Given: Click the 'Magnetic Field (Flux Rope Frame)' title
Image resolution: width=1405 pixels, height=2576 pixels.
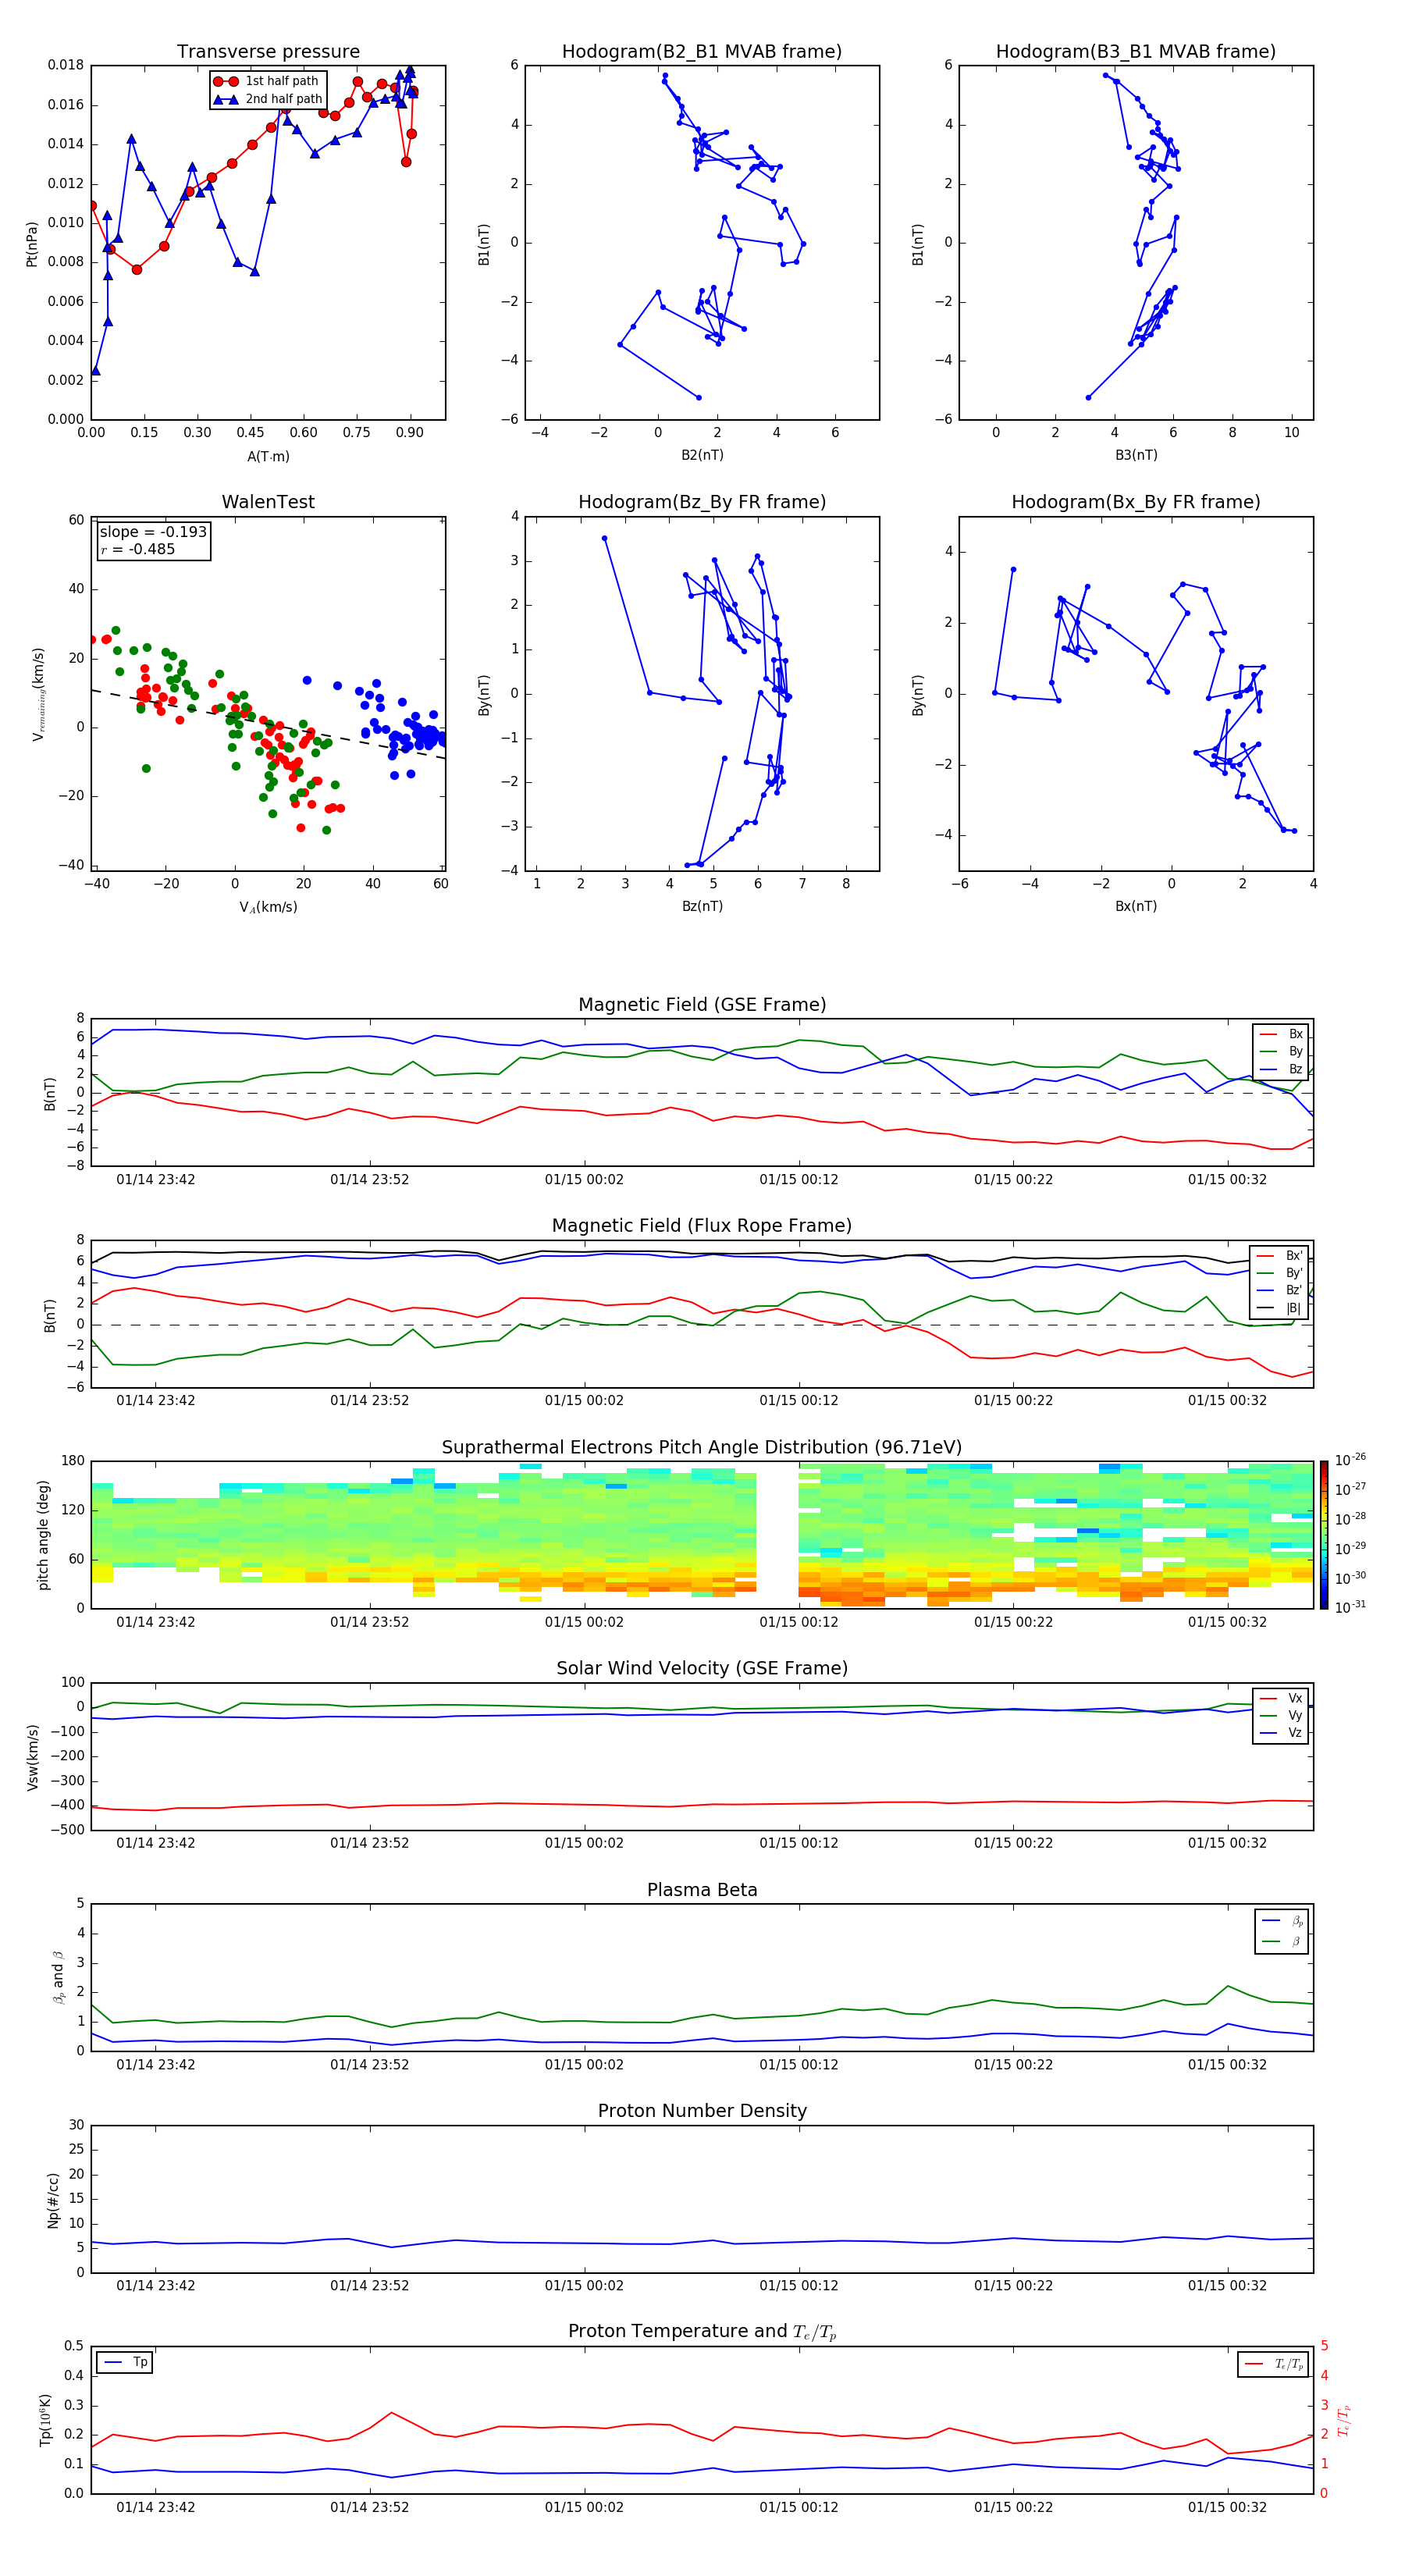Looking at the screenshot, I should [x=702, y=1226].
